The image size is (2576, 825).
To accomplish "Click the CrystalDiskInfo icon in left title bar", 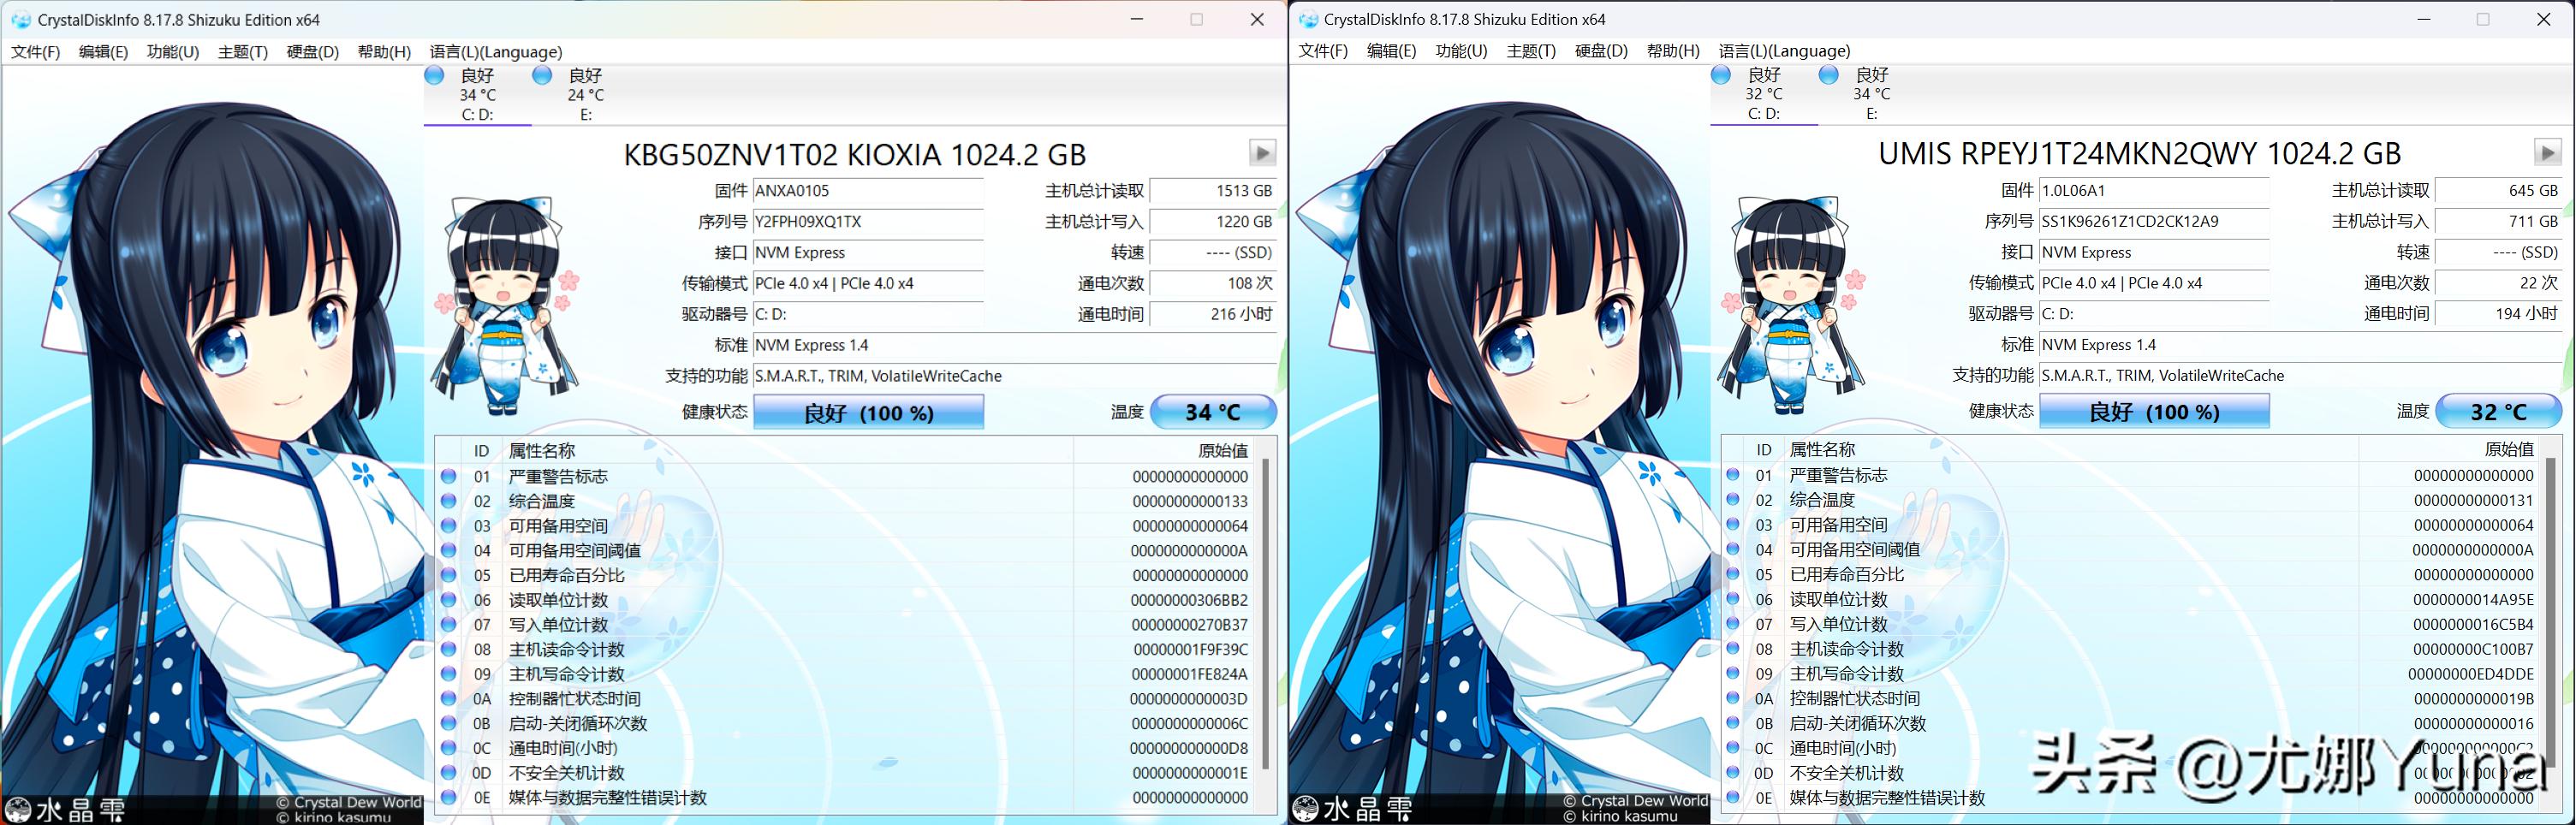I will coord(22,19).
